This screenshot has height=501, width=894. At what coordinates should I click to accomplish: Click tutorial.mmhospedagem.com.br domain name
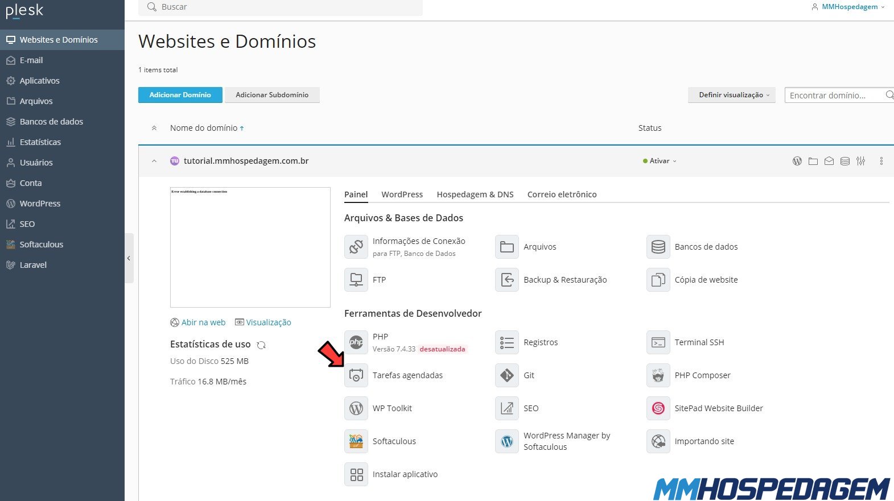click(x=246, y=161)
